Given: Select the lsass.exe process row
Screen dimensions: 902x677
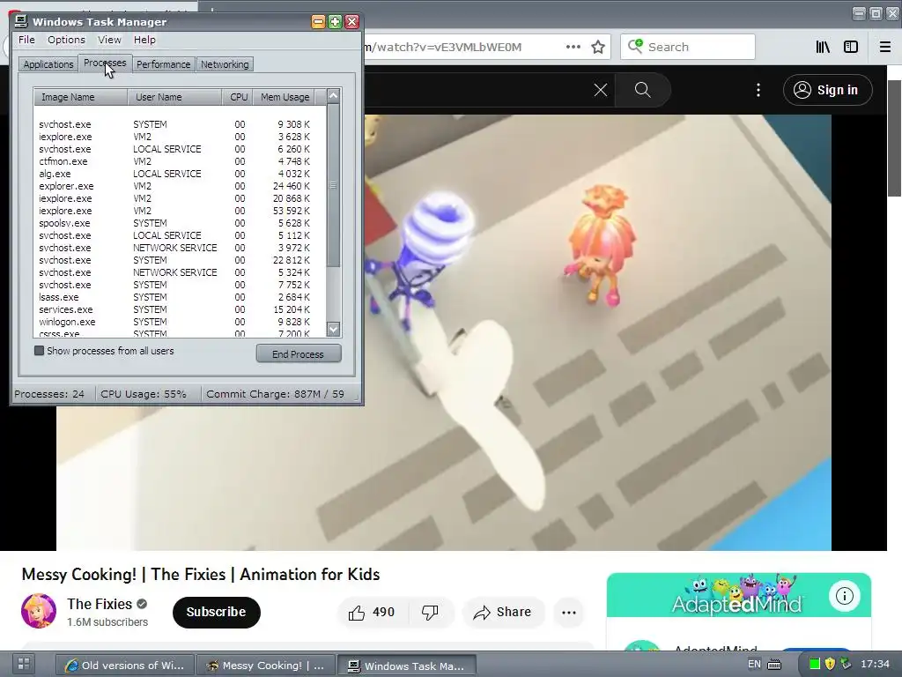Looking at the screenshot, I should click(180, 297).
